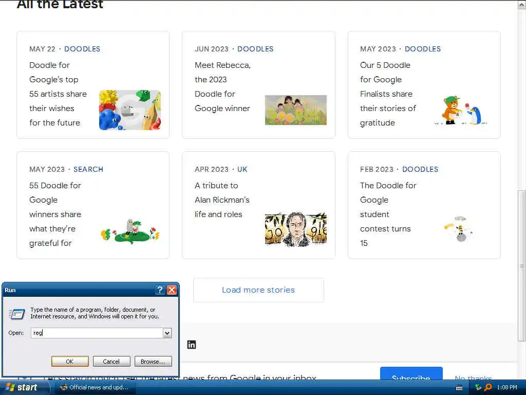Click the browser vertical scrollbar thumb
The height and width of the screenshot is (395, 526).
(522, 266)
